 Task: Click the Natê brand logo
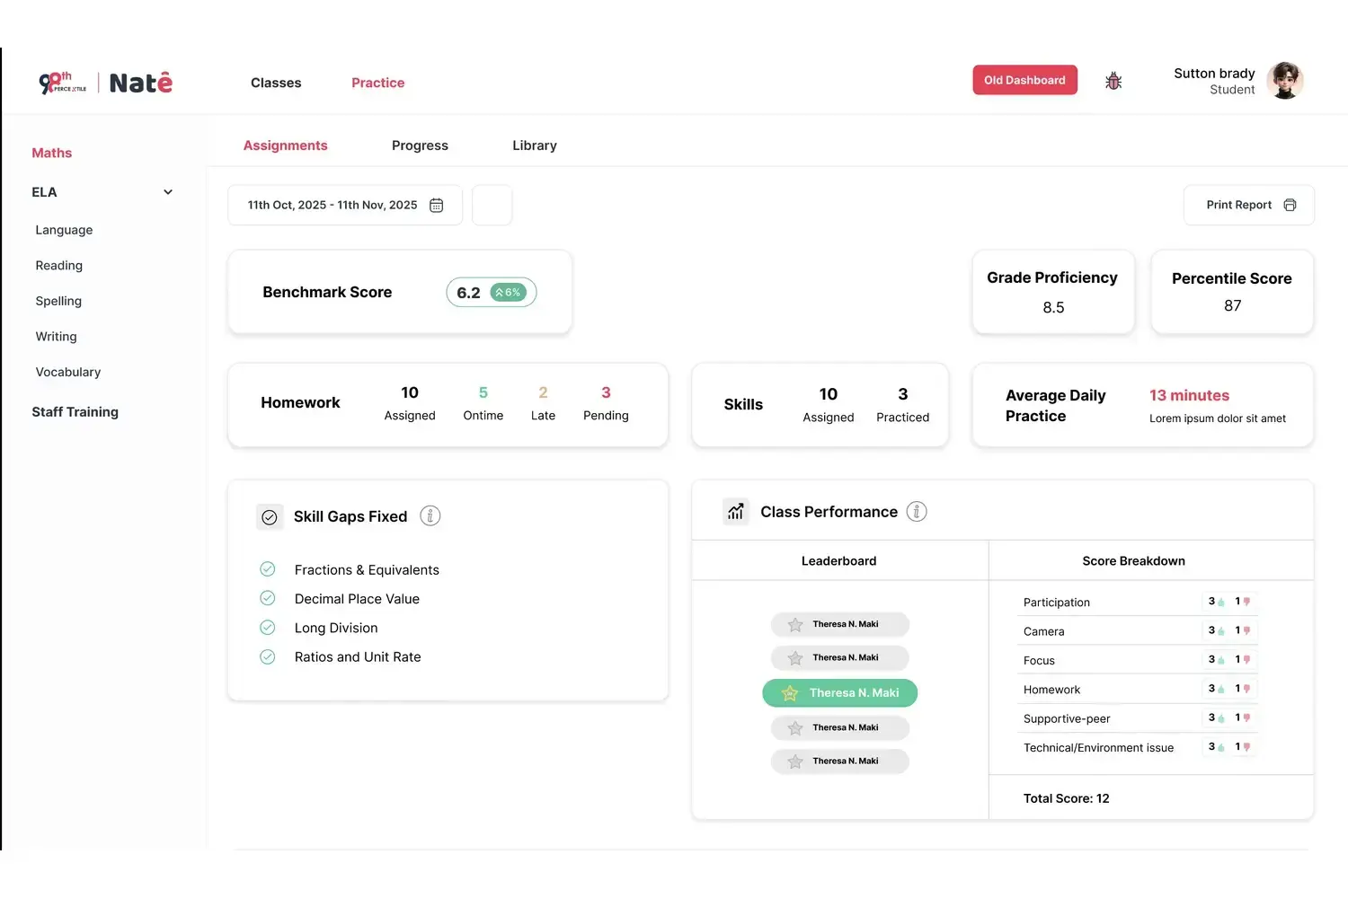(x=141, y=83)
